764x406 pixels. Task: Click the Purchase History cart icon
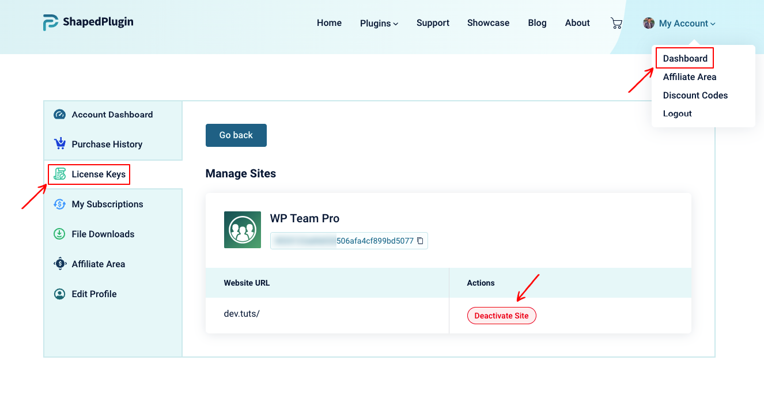tap(60, 143)
